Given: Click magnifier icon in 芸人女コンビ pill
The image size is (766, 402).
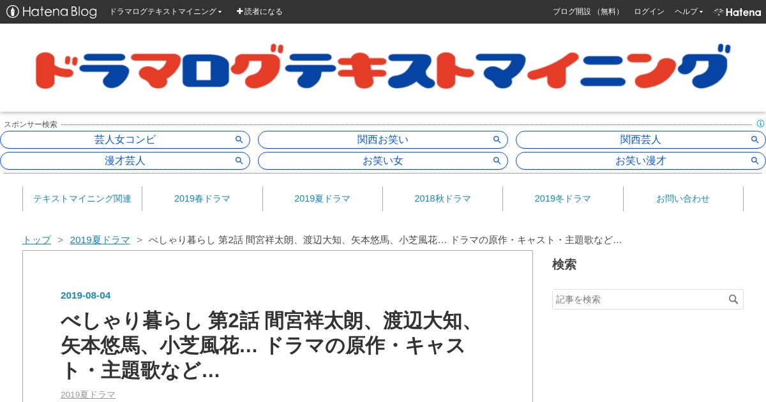Looking at the screenshot, I should [x=239, y=140].
